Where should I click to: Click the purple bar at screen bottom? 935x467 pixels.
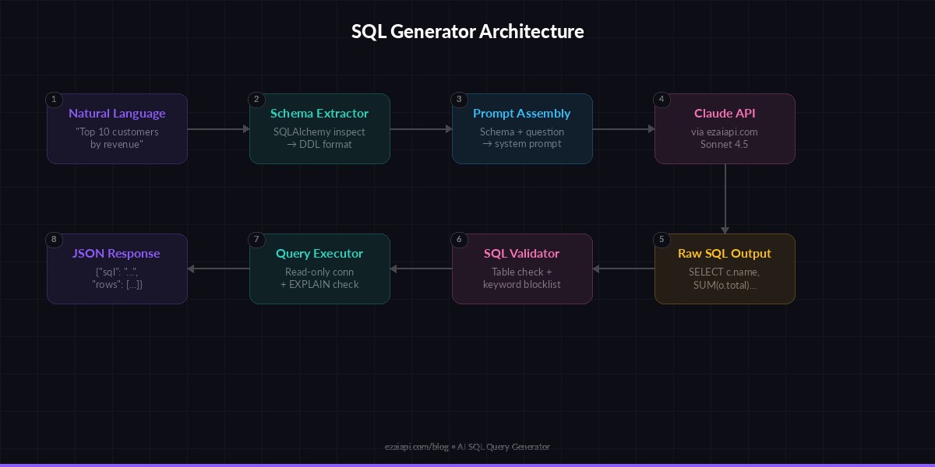467,464
